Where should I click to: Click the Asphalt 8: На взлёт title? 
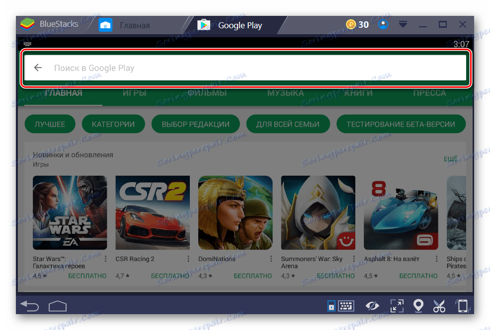click(392, 259)
